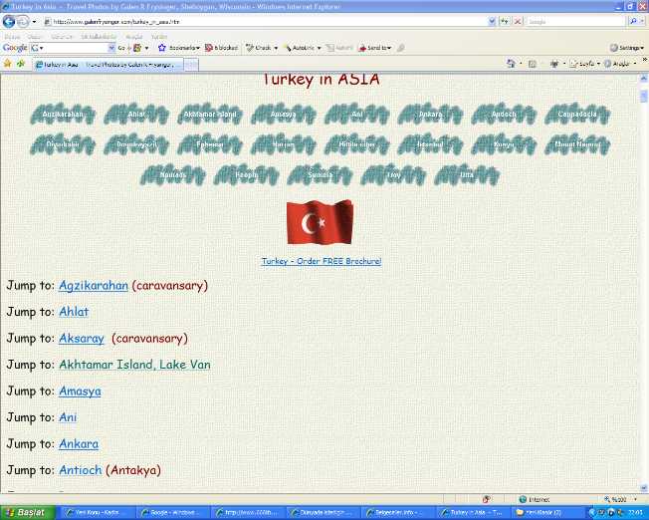
Task: Expand the address bar history dropdown
Action: (492, 22)
